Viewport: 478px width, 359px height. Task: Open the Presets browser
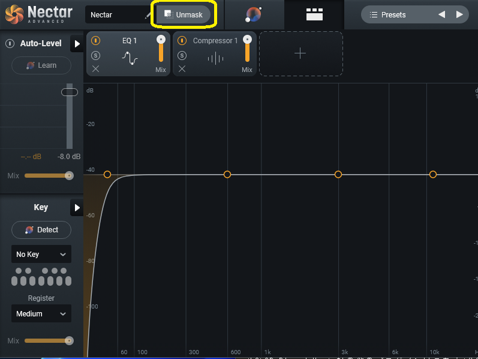tap(388, 14)
